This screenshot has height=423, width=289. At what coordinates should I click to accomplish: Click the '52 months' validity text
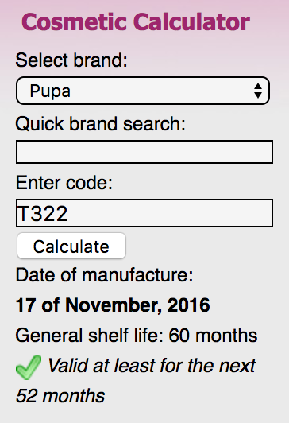[x=60, y=396]
